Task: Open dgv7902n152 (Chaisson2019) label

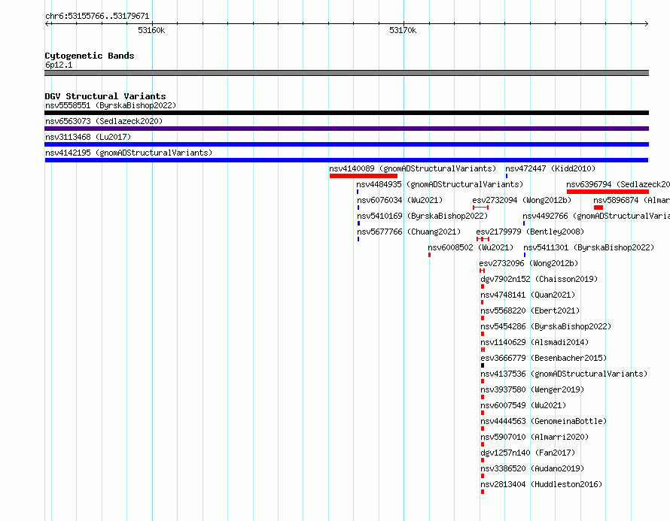Action: pos(539,279)
